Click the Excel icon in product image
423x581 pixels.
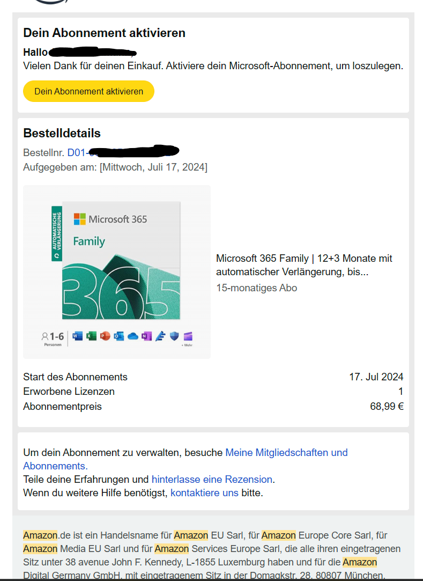click(x=91, y=336)
